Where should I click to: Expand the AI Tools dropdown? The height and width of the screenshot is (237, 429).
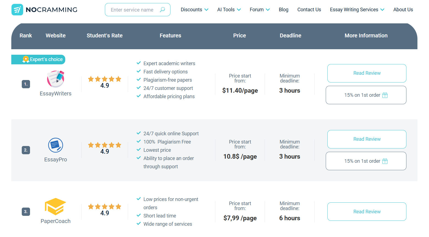click(x=229, y=10)
